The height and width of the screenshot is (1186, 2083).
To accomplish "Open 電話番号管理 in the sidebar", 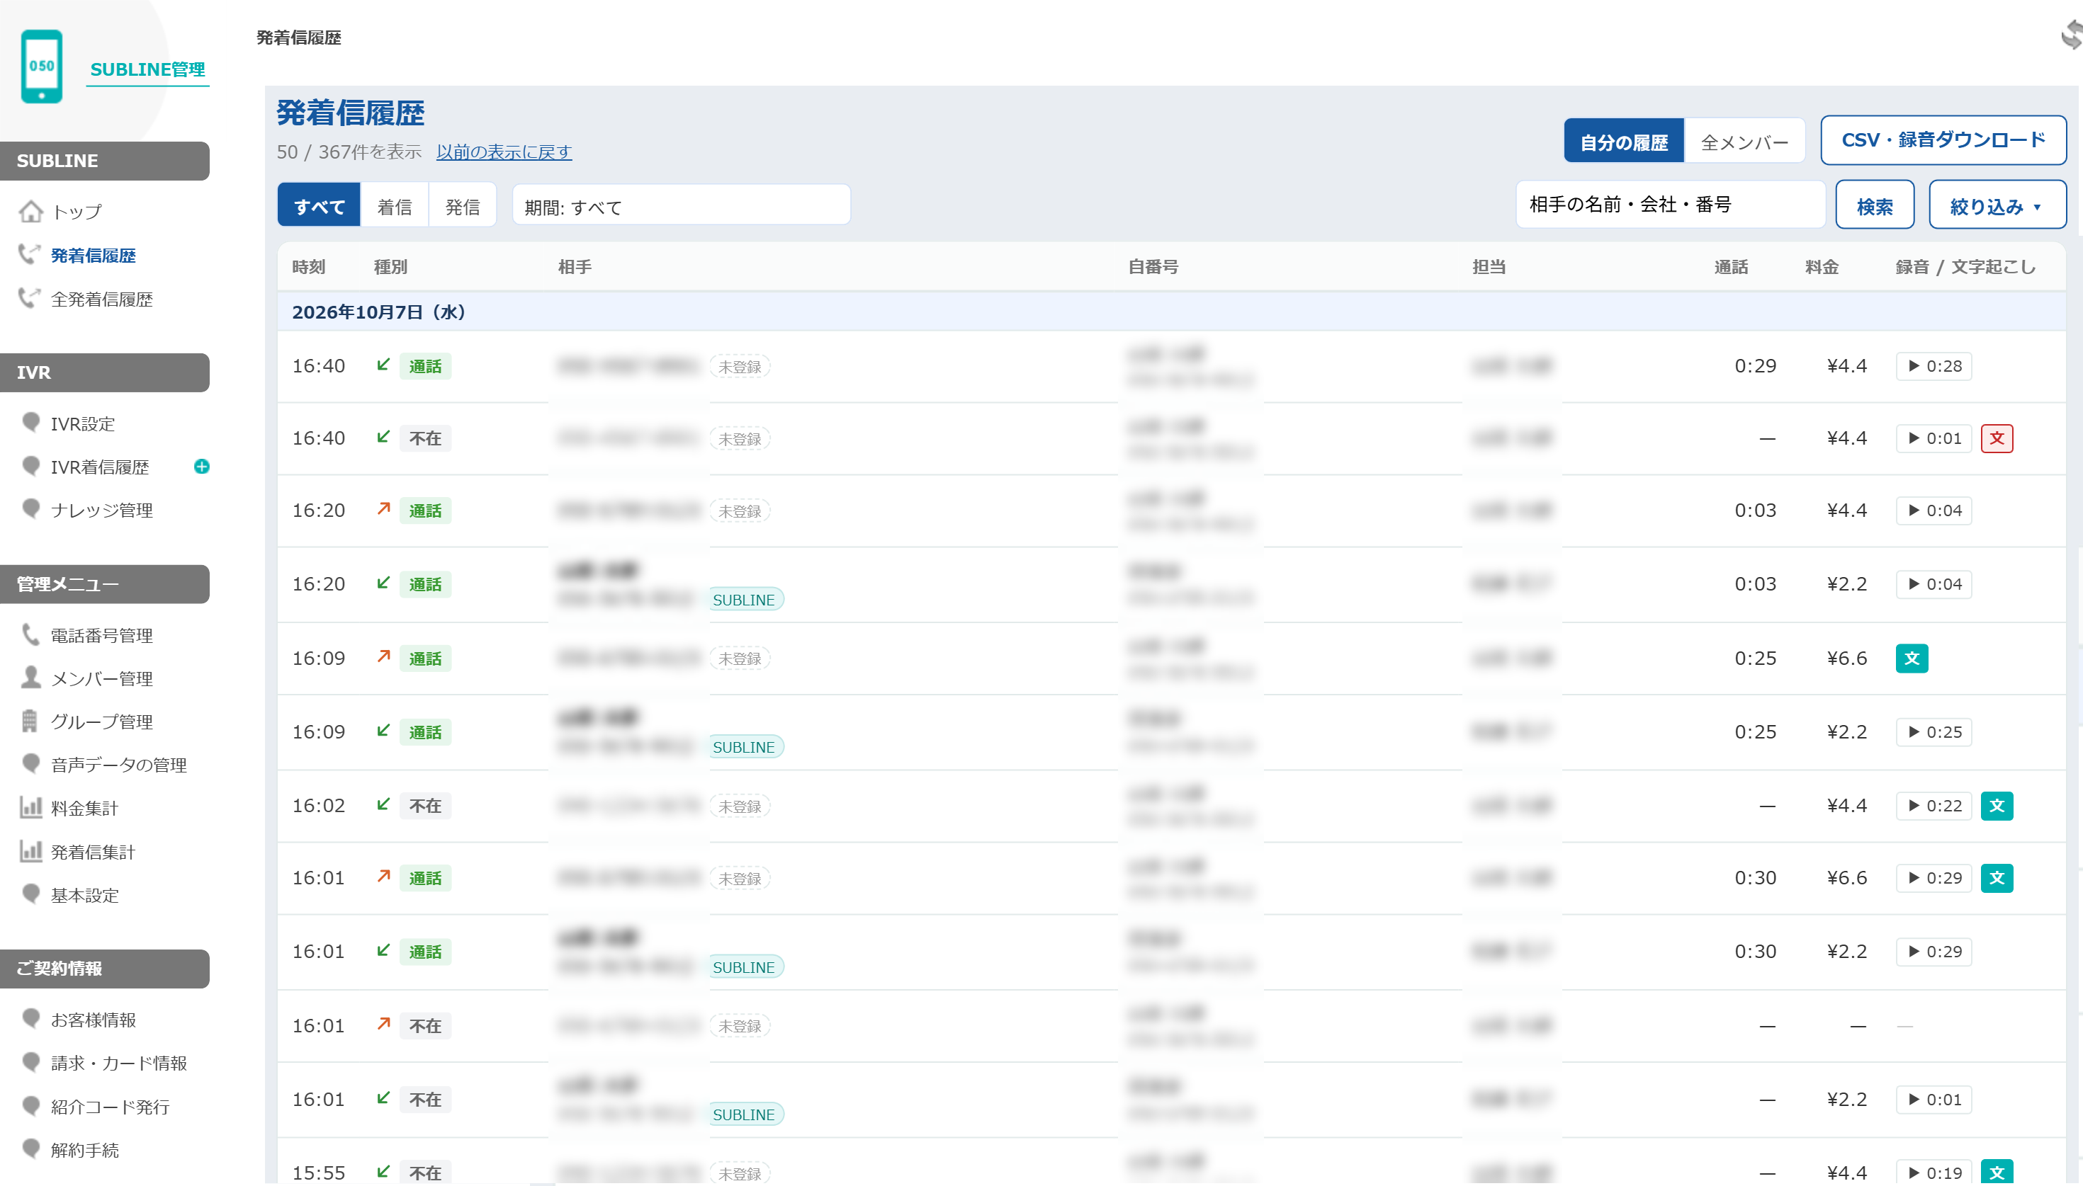I will click(x=101, y=635).
